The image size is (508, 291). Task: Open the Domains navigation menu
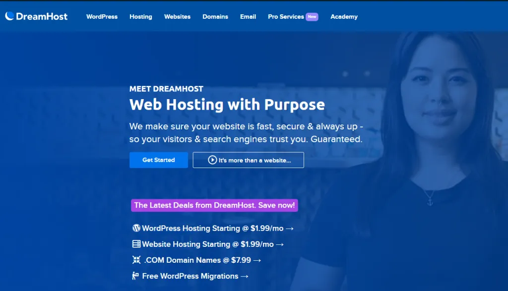[x=215, y=16]
